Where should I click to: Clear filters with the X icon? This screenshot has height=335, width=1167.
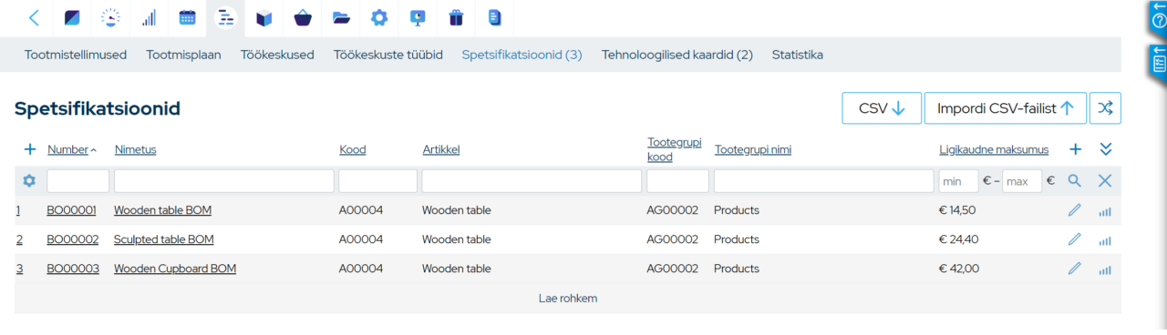pyautogui.click(x=1105, y=181)
